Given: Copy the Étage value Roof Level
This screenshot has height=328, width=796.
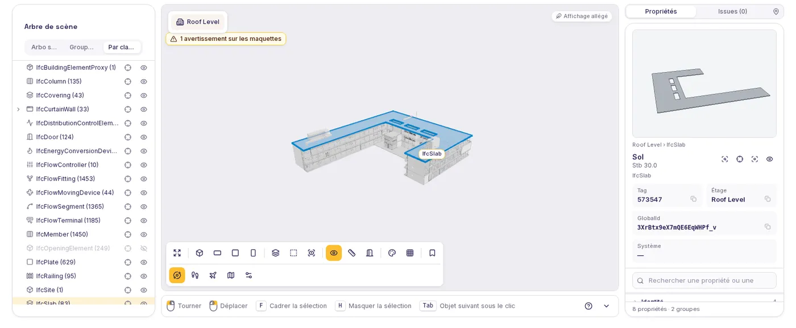Looking at the screenshot, I should tap(768, 199).
